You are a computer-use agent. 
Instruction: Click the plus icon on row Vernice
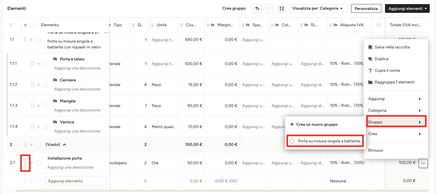38,127
